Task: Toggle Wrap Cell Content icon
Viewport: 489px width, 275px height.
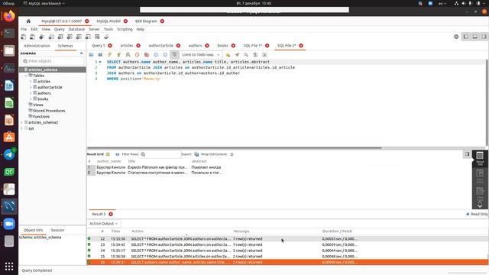Action: click(x=232, y=154)
